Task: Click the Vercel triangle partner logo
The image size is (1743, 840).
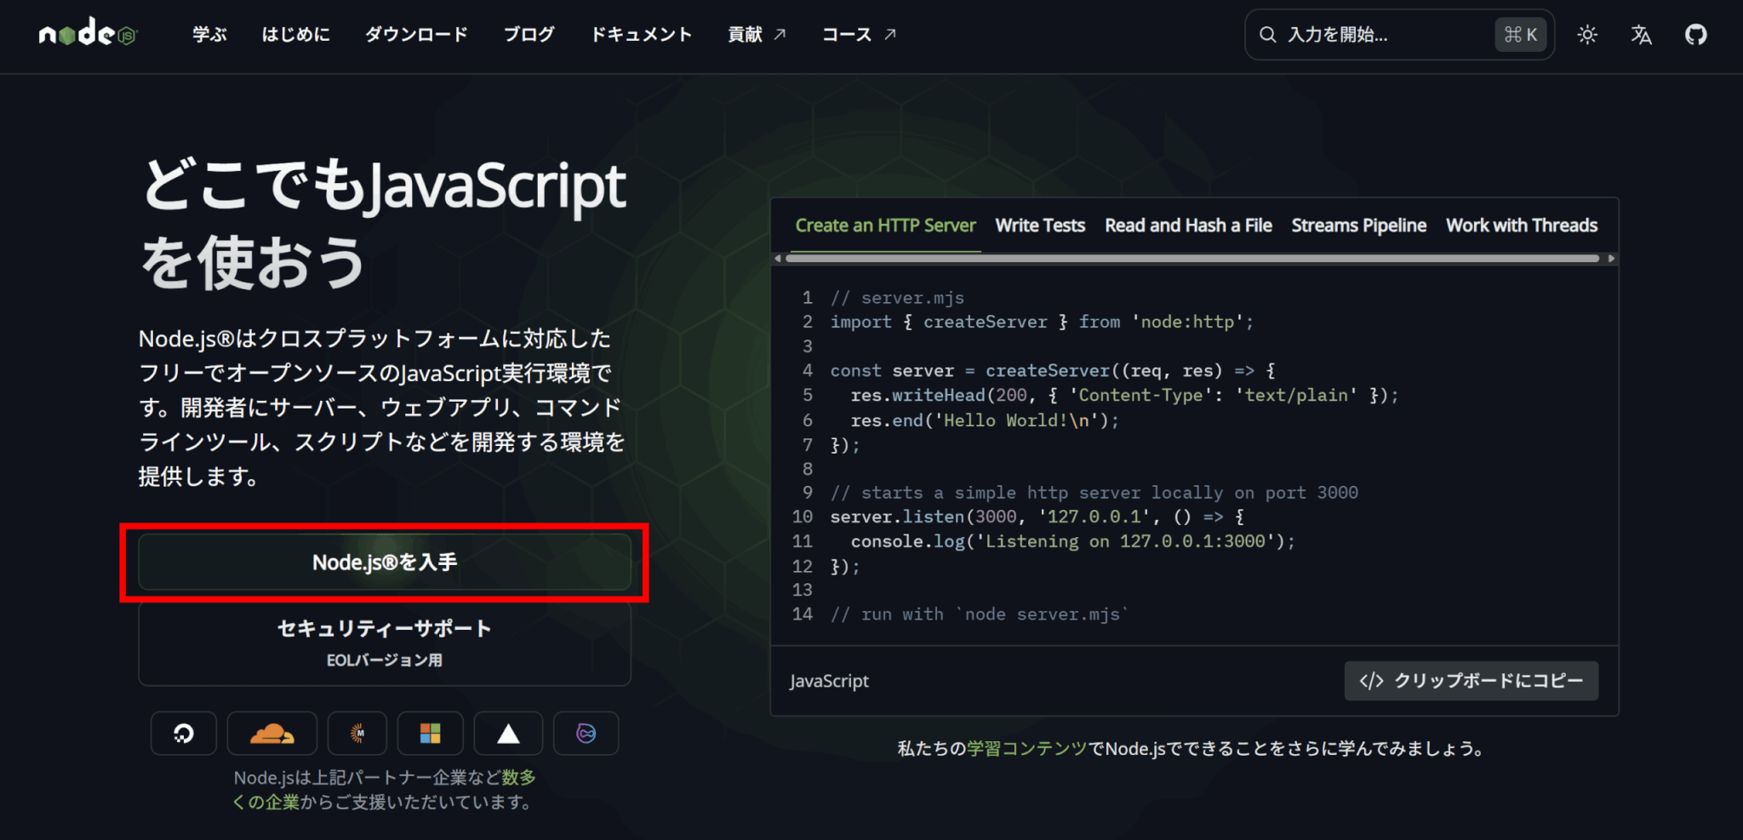Action: point(508,734)
